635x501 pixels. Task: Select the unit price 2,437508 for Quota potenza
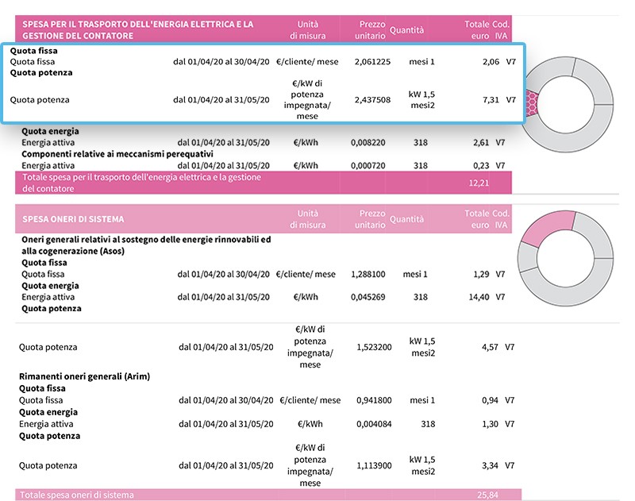(x=371, y=100)
